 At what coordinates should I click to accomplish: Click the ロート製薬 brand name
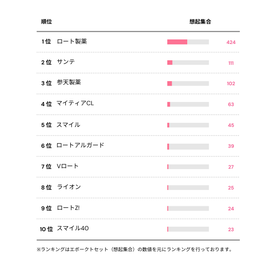tap(72, 42)
